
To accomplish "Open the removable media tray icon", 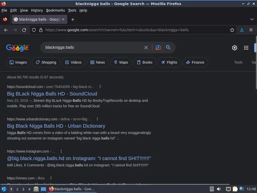I will 212,189.
